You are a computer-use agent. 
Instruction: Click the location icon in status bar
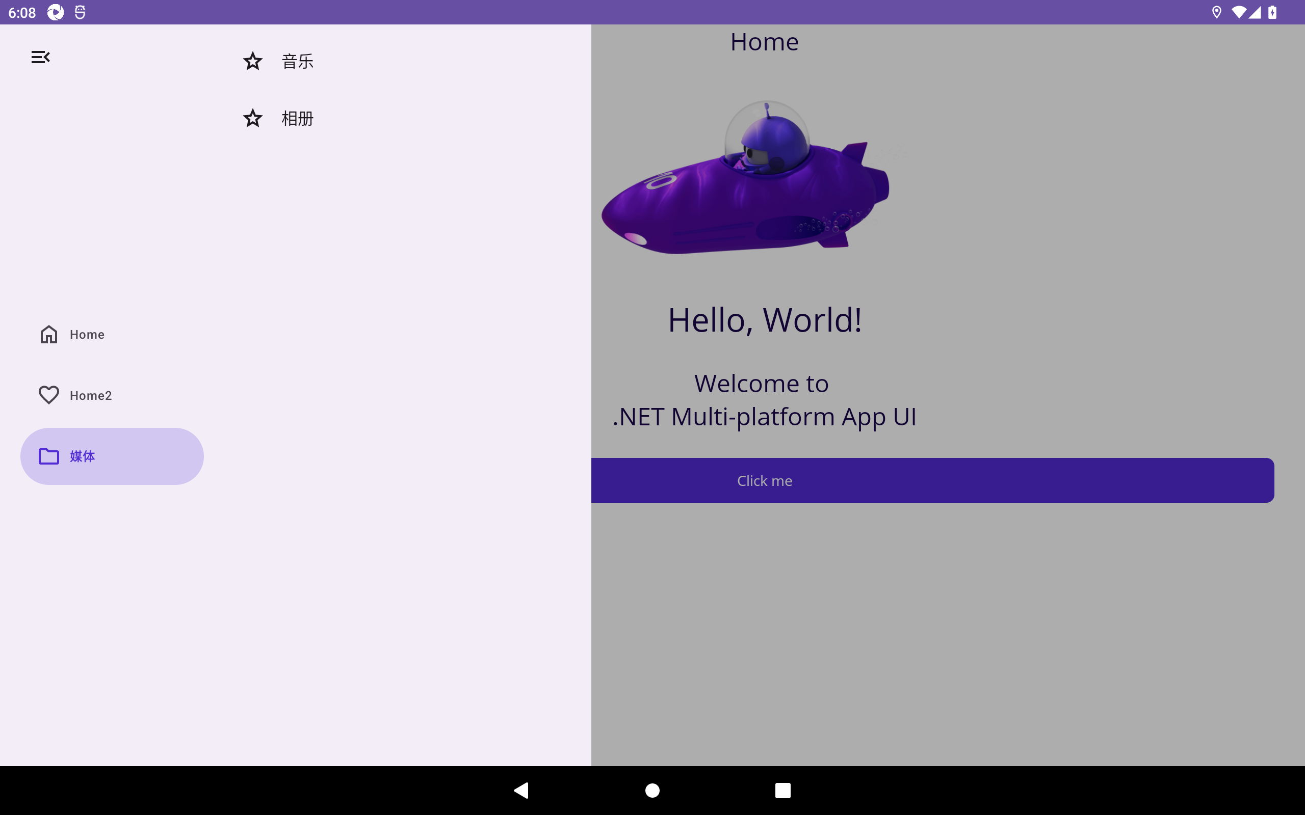[1217, 12]
